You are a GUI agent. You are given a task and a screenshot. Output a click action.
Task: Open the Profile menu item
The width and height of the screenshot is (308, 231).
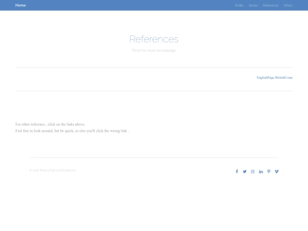[239, 6]
